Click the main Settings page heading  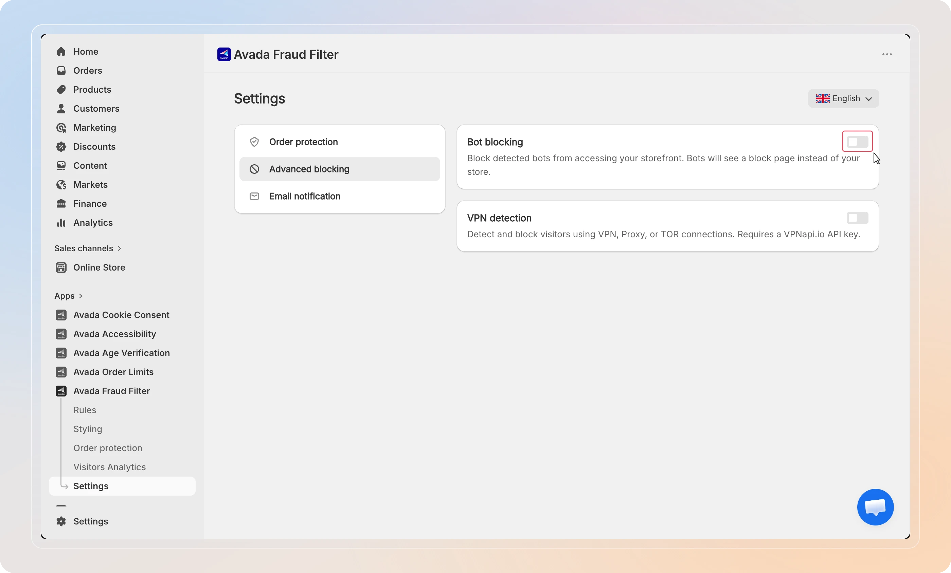pyautogui.click(x=260, y=99)
